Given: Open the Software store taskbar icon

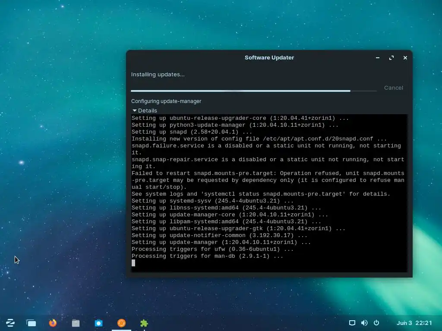Looking at the screenshot, I should (99, 323).
